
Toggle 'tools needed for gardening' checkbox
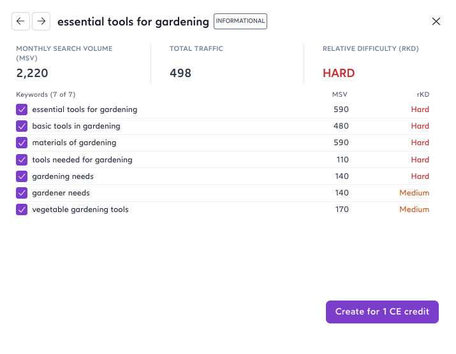(22, 160)
